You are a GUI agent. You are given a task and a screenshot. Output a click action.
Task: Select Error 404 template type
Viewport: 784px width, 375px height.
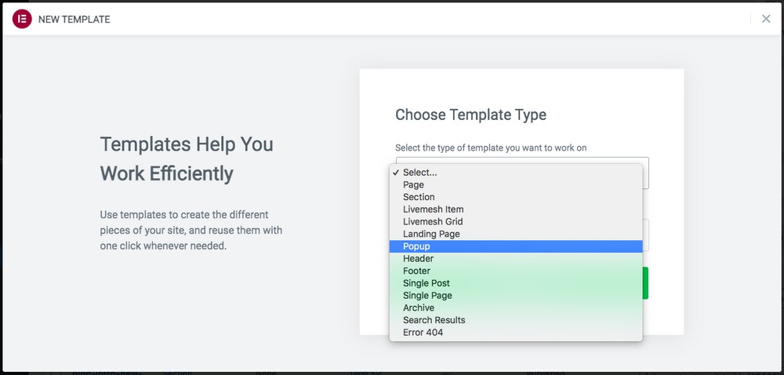point(516,333)
